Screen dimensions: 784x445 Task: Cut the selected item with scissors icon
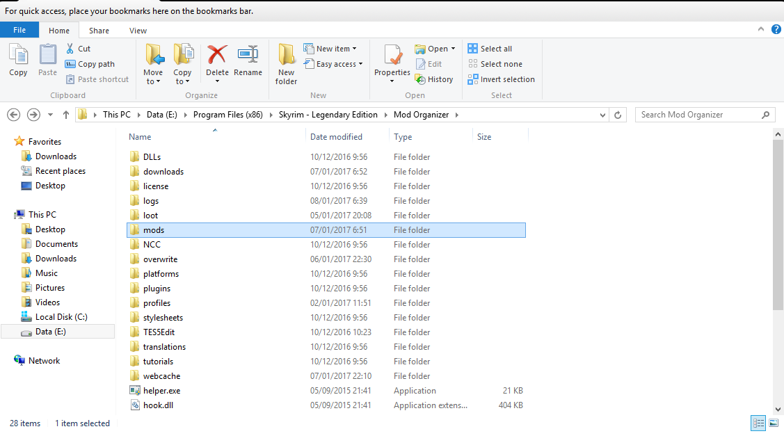click(79, 49)
